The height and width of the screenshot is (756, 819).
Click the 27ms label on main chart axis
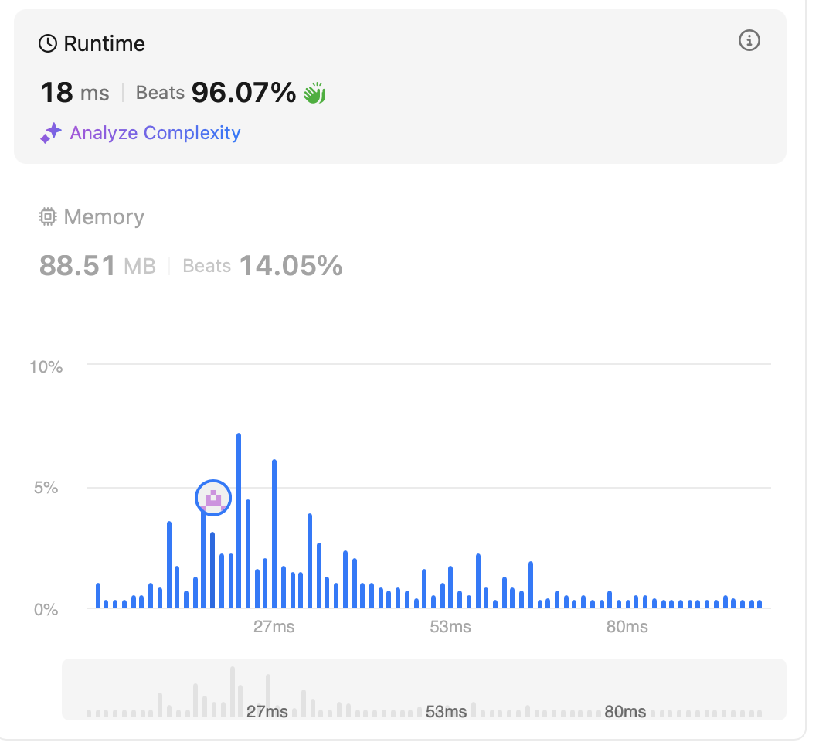274,627
